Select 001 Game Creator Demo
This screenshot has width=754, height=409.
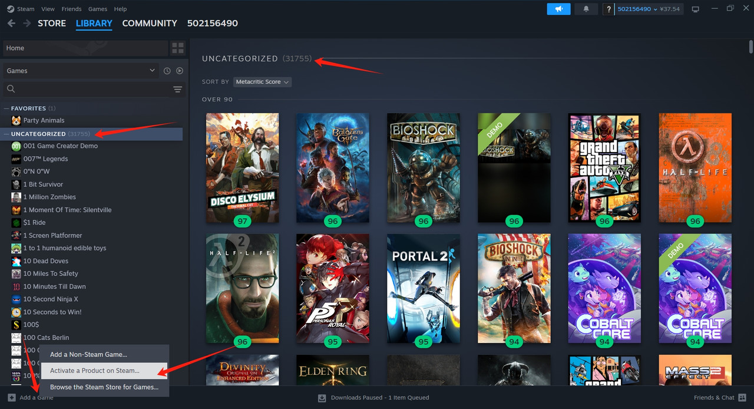[x=60, y=146]
